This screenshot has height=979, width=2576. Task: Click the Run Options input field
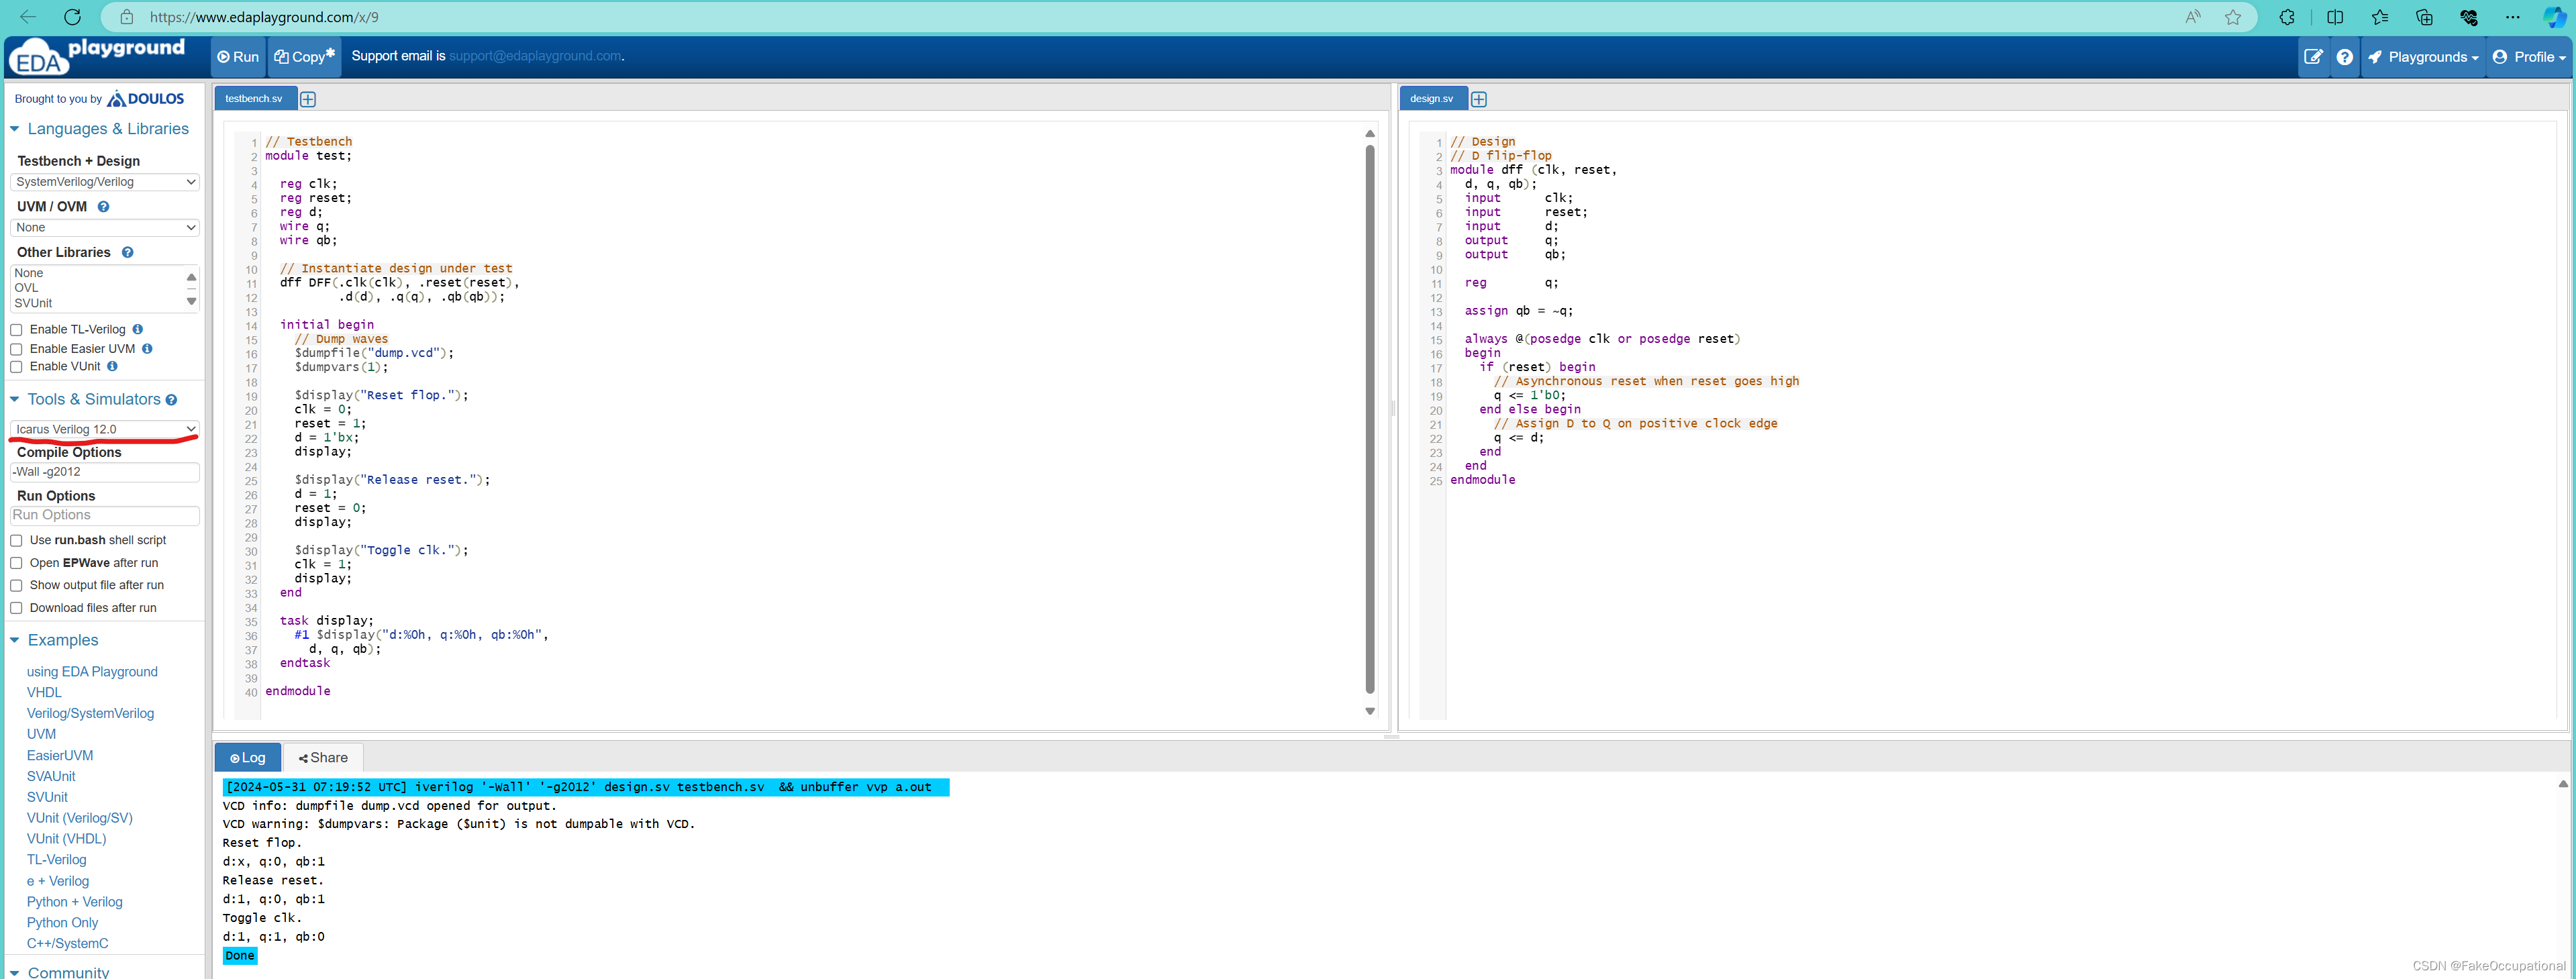pos(105,515)
